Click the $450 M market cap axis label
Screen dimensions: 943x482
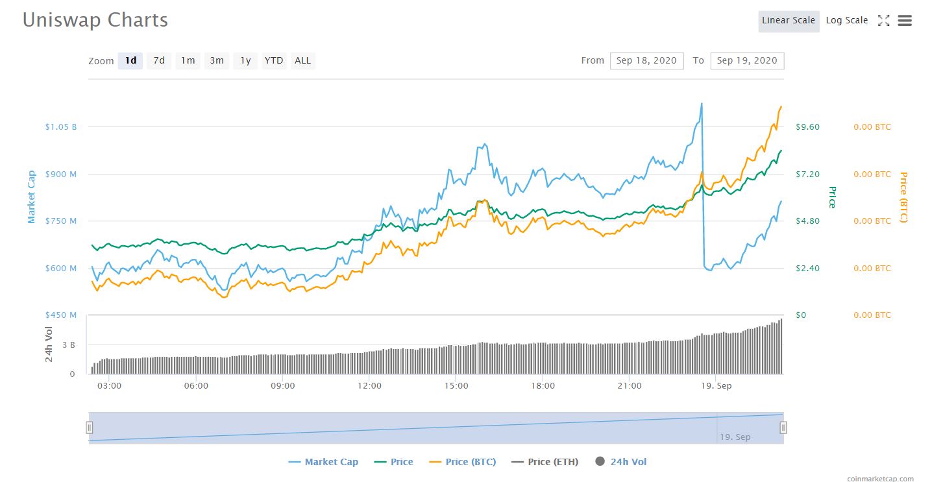pyautogui.click(x=61, y=315)
